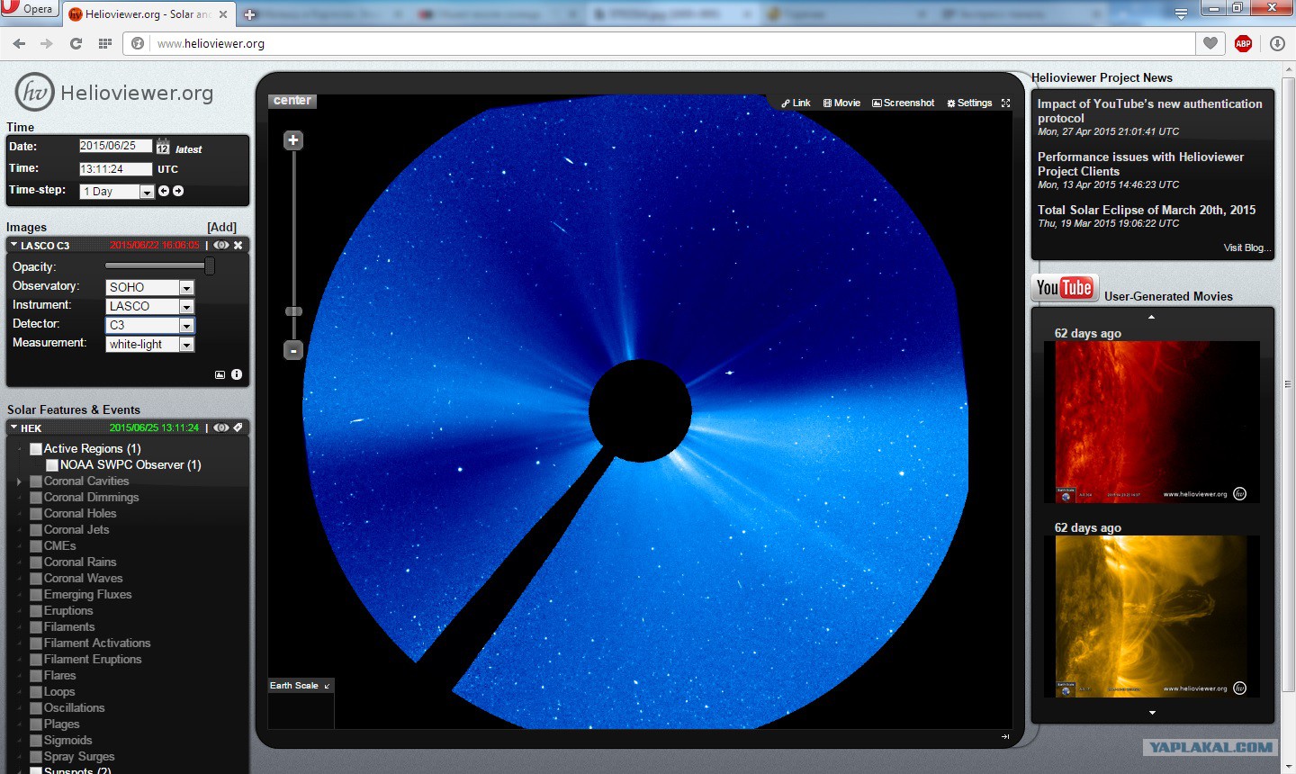Toggle visibility of HEK events layer

[221, 427]
